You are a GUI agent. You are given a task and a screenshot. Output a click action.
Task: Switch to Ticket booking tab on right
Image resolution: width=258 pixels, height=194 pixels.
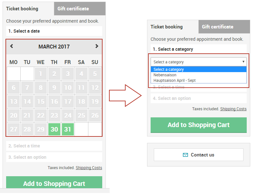(167, 27)
